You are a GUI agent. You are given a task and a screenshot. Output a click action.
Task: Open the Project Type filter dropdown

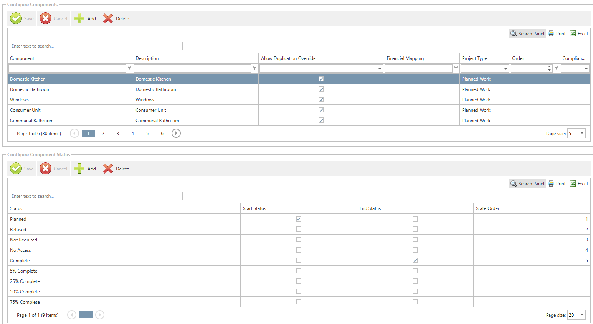[x=505, y=69]
